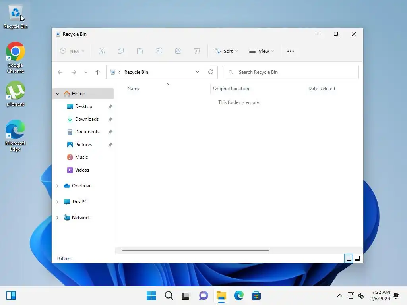This screenshot has width=407, height=305.
Task: Click the horizontal scrollbar in file list
Action: [x=196, y=251]
